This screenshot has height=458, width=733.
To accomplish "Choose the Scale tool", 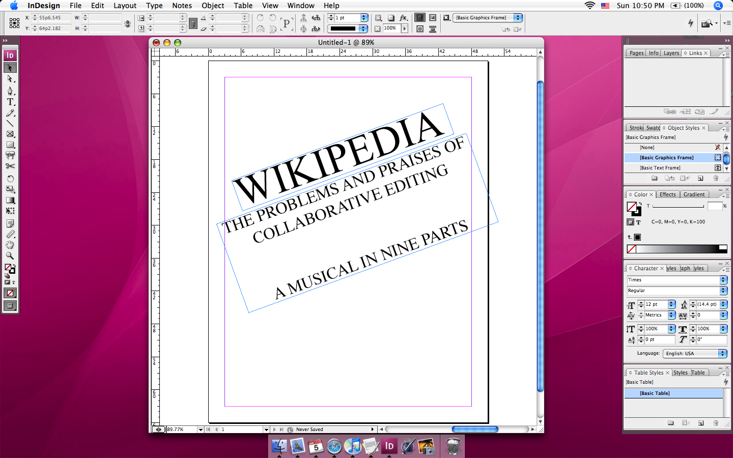I will point(10,189).
